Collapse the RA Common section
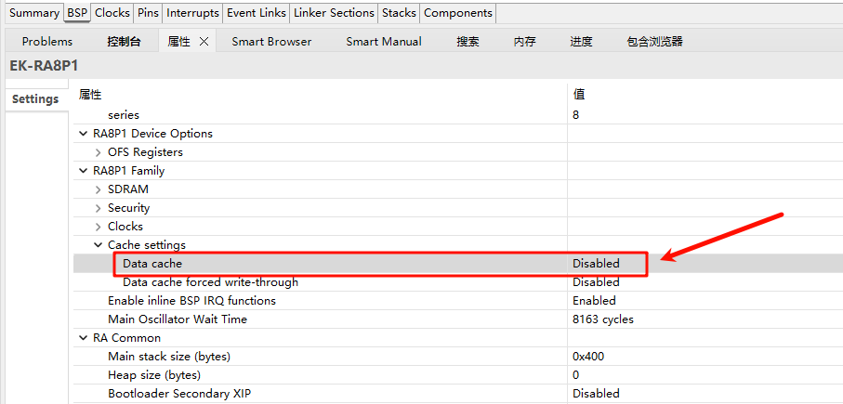 tap(85, 338)
